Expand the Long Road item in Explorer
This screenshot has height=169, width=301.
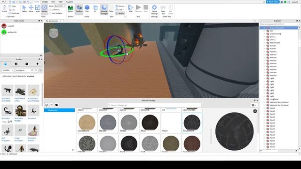264,99
